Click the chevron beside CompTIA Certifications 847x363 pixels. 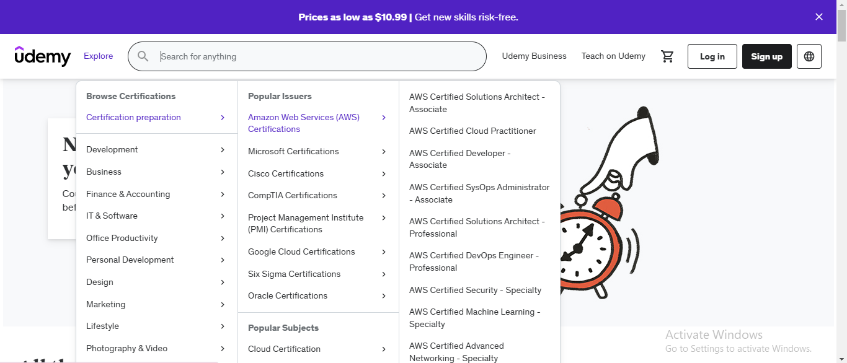pyautogui.click(x=384, y=196)
